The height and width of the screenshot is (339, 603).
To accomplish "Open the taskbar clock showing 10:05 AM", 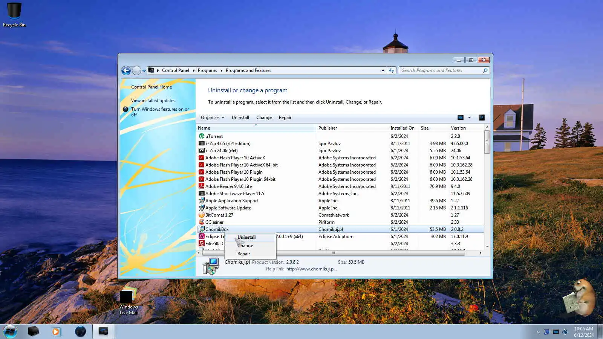I will (584, 332).
